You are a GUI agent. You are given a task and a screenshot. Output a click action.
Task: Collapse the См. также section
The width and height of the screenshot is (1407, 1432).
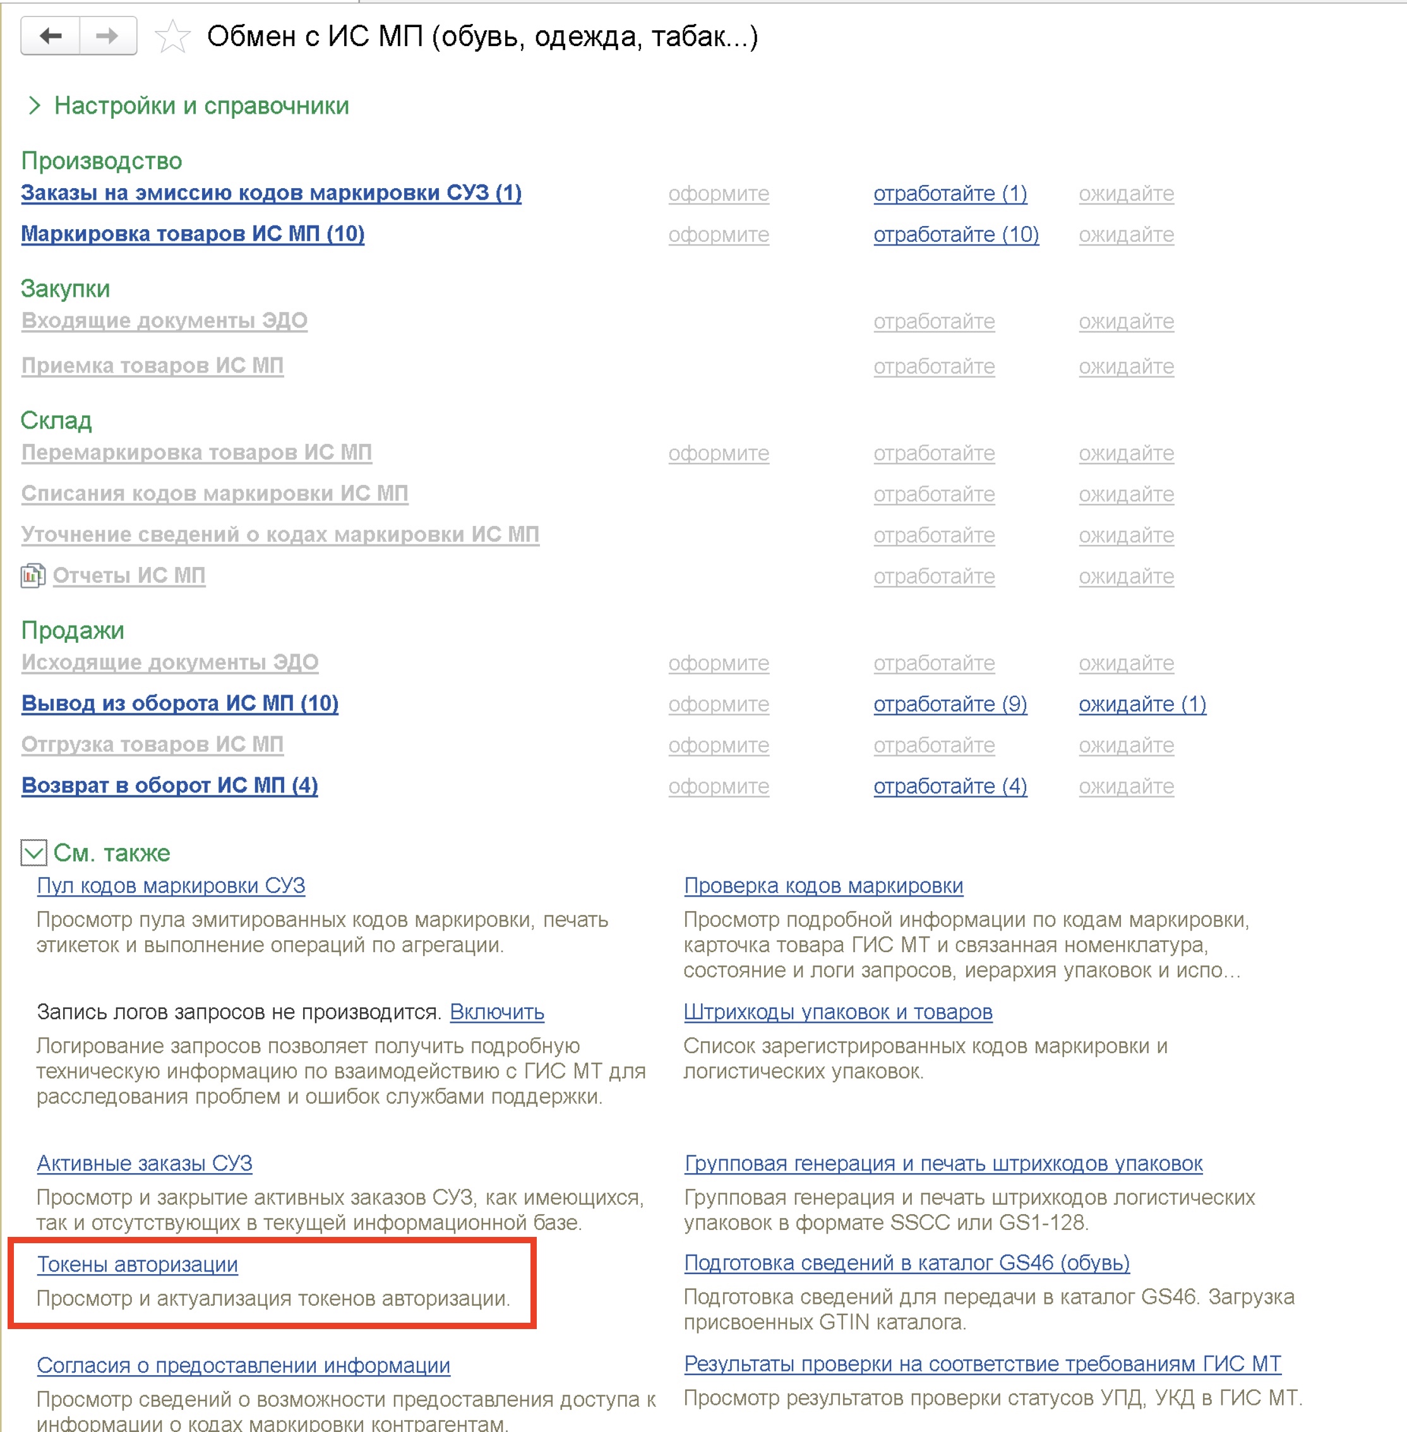(x=34, y=853)
